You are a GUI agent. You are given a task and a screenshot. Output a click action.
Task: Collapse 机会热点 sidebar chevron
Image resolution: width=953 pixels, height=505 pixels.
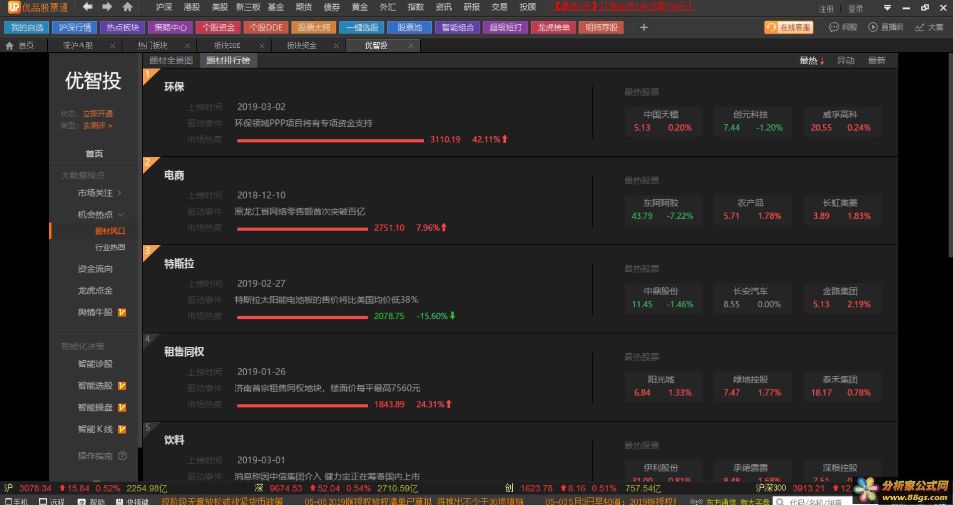click(121, 214)
